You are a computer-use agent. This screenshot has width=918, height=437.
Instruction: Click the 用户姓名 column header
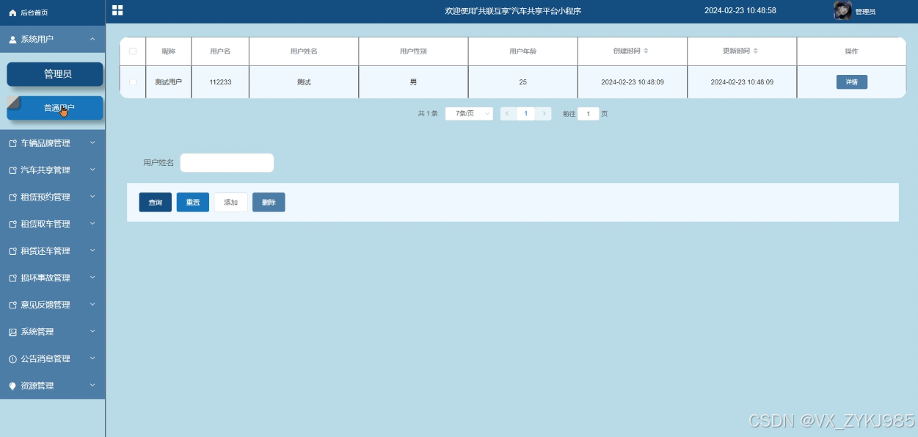click(304, 51)
